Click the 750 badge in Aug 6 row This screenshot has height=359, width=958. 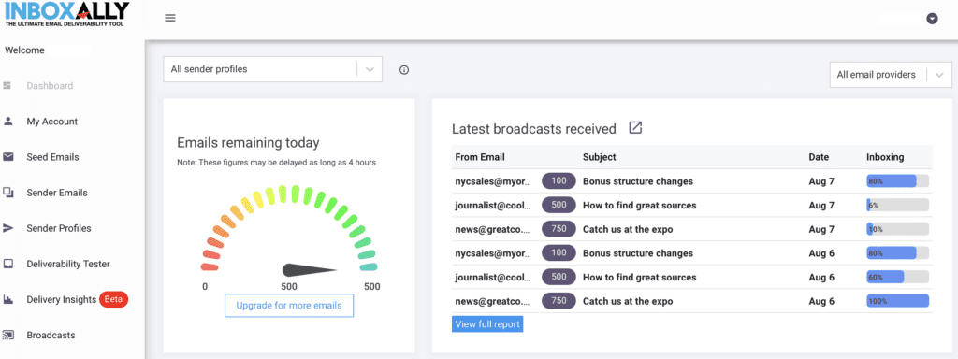(x=559, y=300)
